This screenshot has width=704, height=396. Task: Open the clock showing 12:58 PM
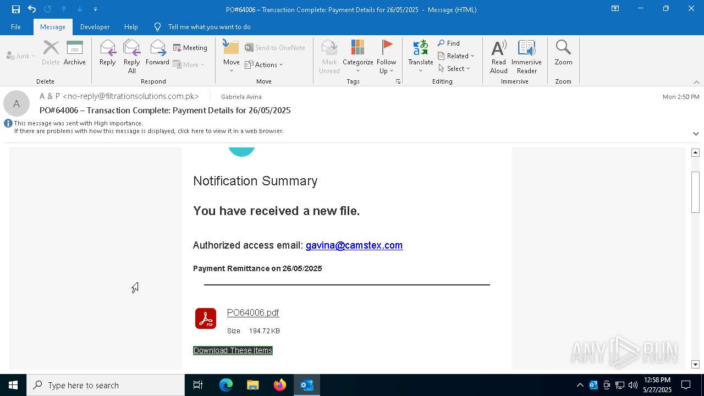pos(657,385)
